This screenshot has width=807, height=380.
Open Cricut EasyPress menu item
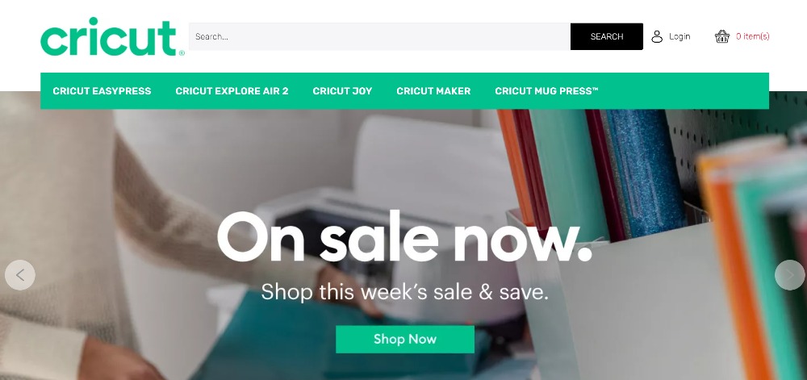(102, 91)
